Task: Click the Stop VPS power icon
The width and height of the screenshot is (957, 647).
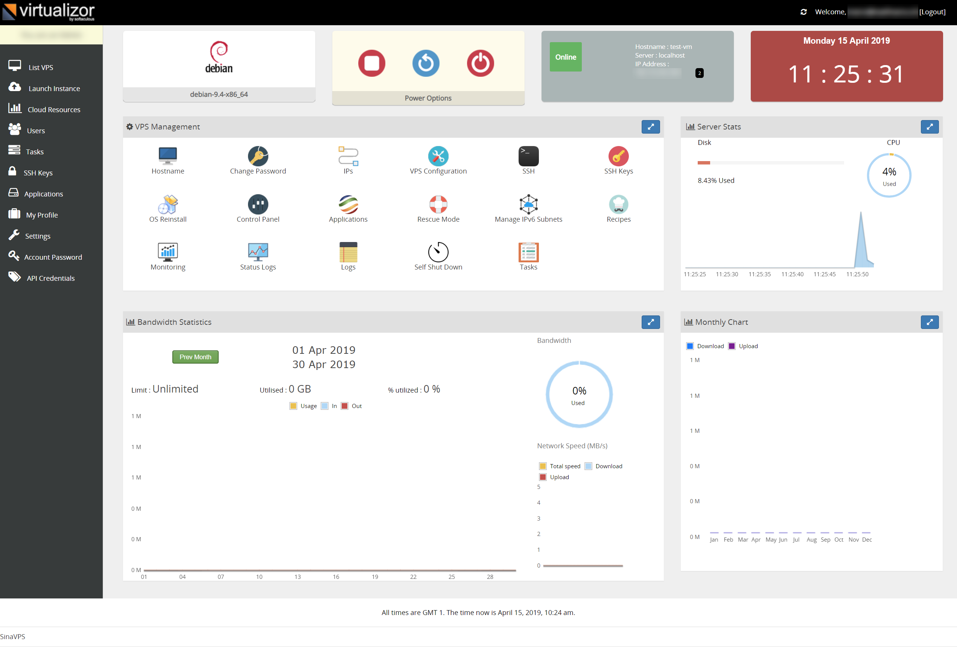Action: click(x=371, y=64)
